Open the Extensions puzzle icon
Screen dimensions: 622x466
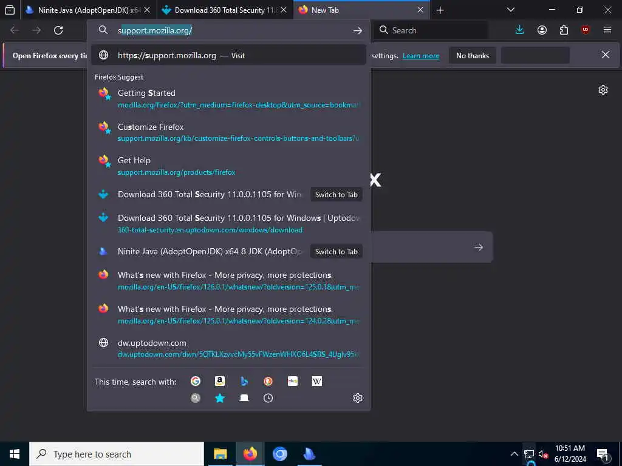564,30
